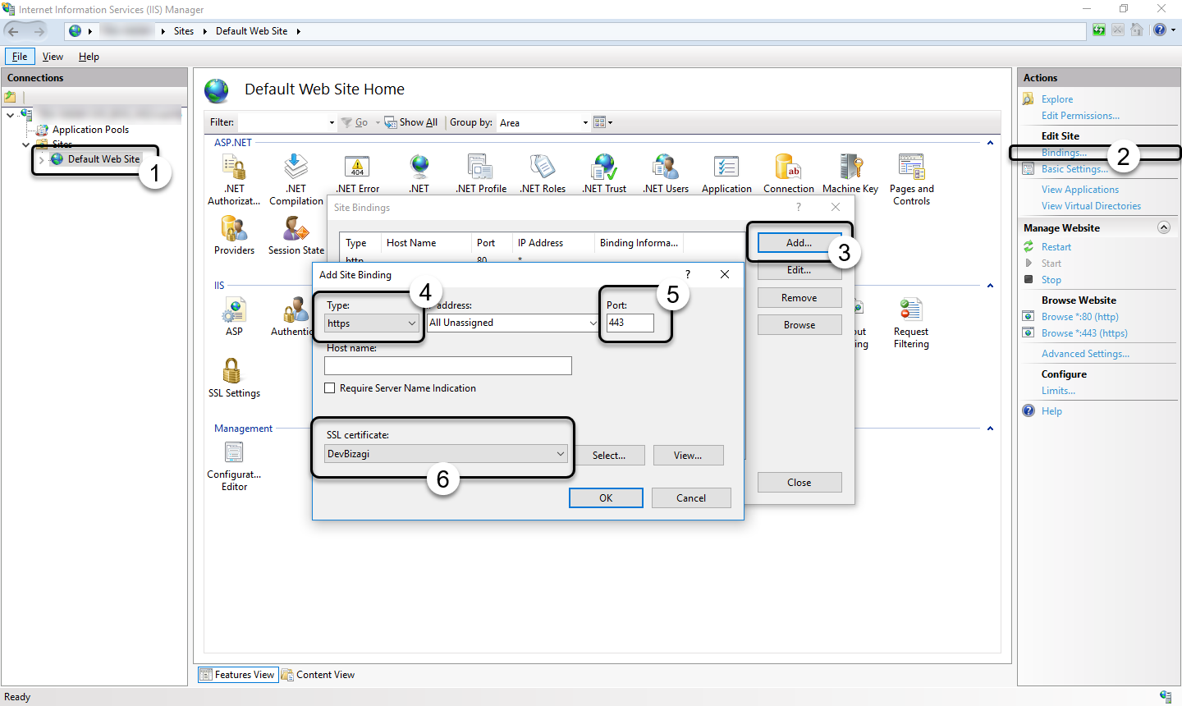
Task: Click the Help icon in address bar
Action: (1159, 30)
